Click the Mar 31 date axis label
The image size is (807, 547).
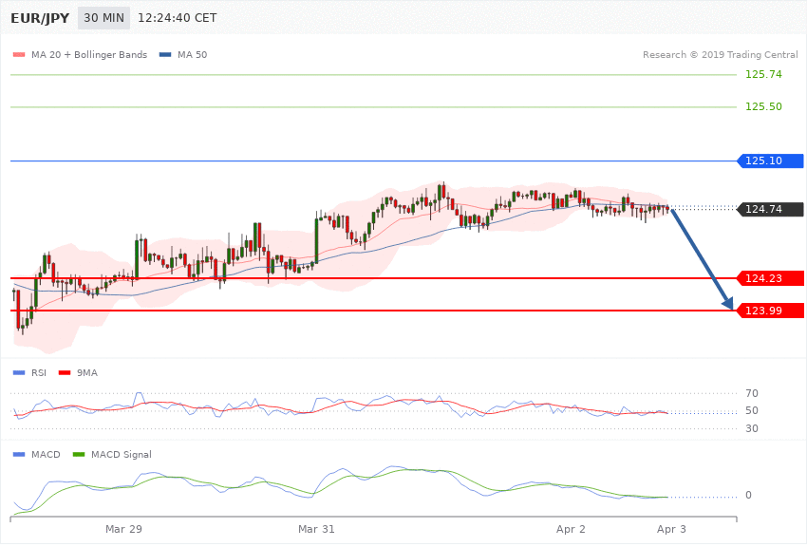[x=316, y=529]
